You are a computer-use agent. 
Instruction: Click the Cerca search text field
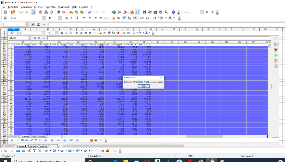click(192, 12)
